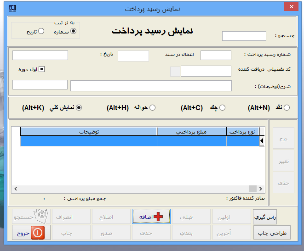Screen dimensions: 304x251
Task: Click the small lookup button beside receiver code
Action: pyautogui.click(x=175, y=72)
